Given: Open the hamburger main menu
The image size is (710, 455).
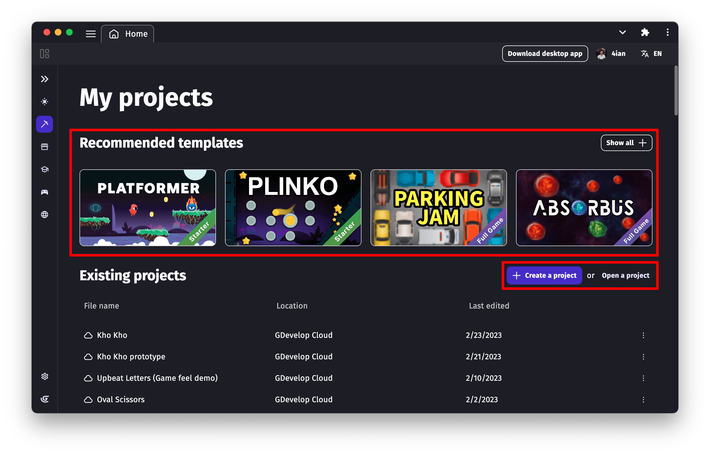Looking at the screenshot, I should point(91,34).
